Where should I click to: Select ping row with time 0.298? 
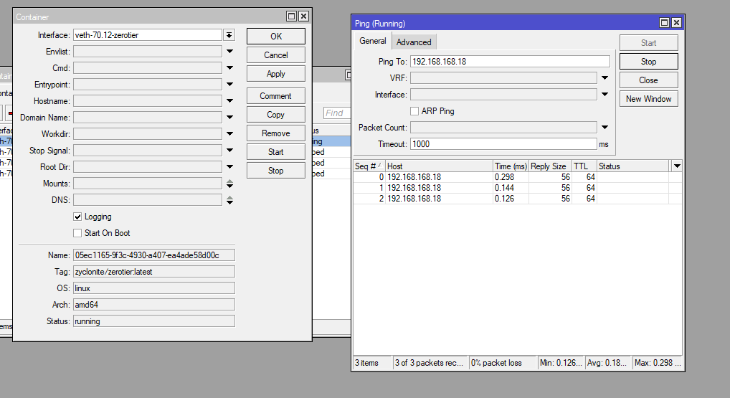[518, 177]
